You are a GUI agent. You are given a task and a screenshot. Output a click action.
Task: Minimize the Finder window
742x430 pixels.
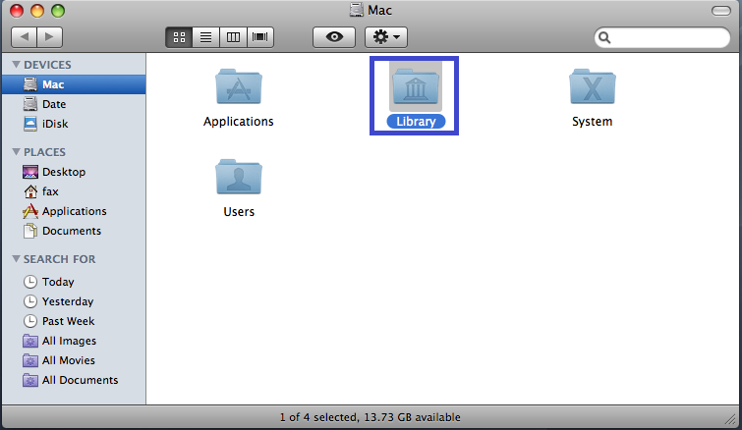point(37,11)
